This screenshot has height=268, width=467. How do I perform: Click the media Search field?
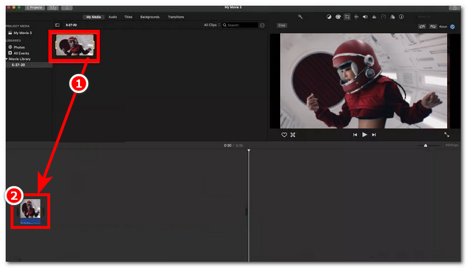240,25
